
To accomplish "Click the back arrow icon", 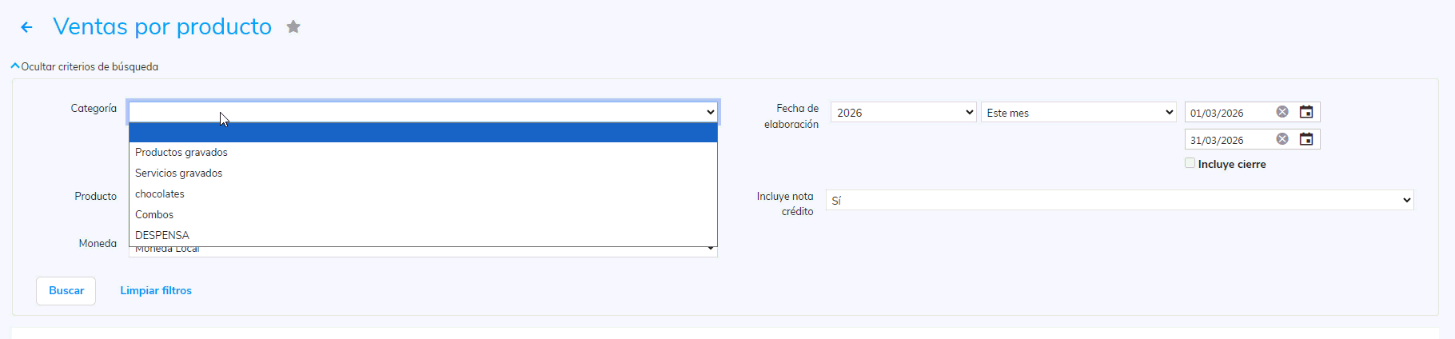I will [26, 27].
